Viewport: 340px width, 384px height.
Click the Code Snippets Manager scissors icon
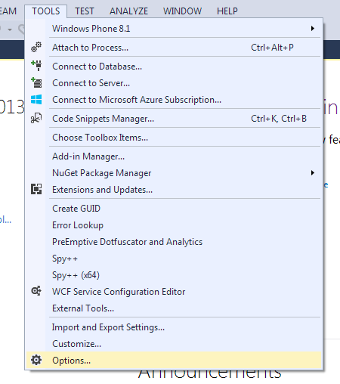[x=36, y=118]
